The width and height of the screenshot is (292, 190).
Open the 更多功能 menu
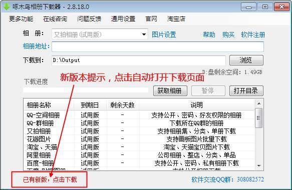coord(21,19)
